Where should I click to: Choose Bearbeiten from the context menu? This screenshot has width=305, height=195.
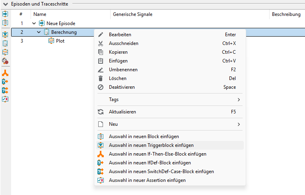click(x=170, y=35)
